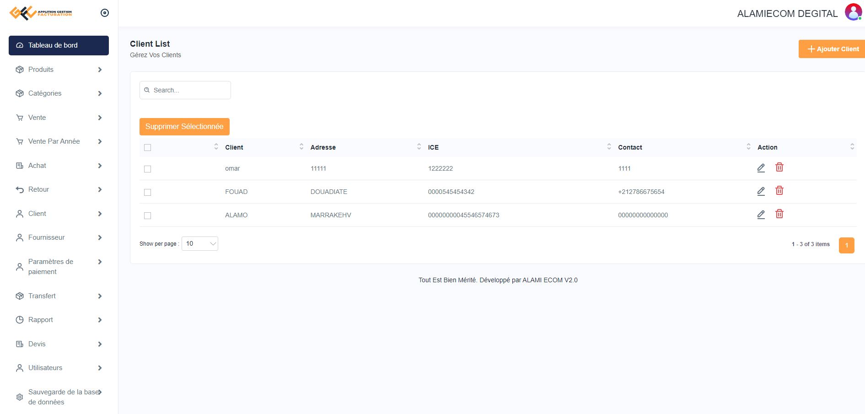Viewport: 865px width, 414px height.
Task: Open the user profile avatar
Action: 853,12
